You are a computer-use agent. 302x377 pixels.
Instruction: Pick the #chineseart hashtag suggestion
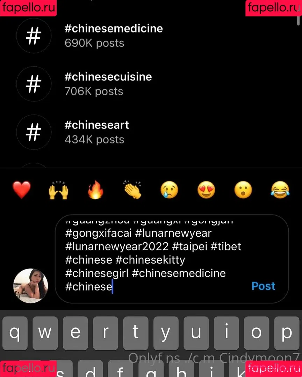(97, 132)
